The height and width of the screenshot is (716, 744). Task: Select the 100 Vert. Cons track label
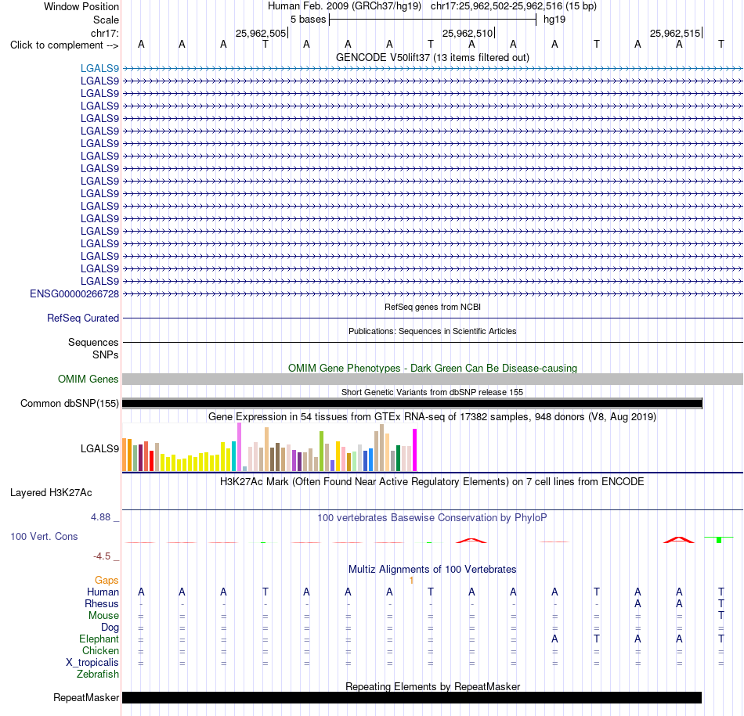coord(44,536)
